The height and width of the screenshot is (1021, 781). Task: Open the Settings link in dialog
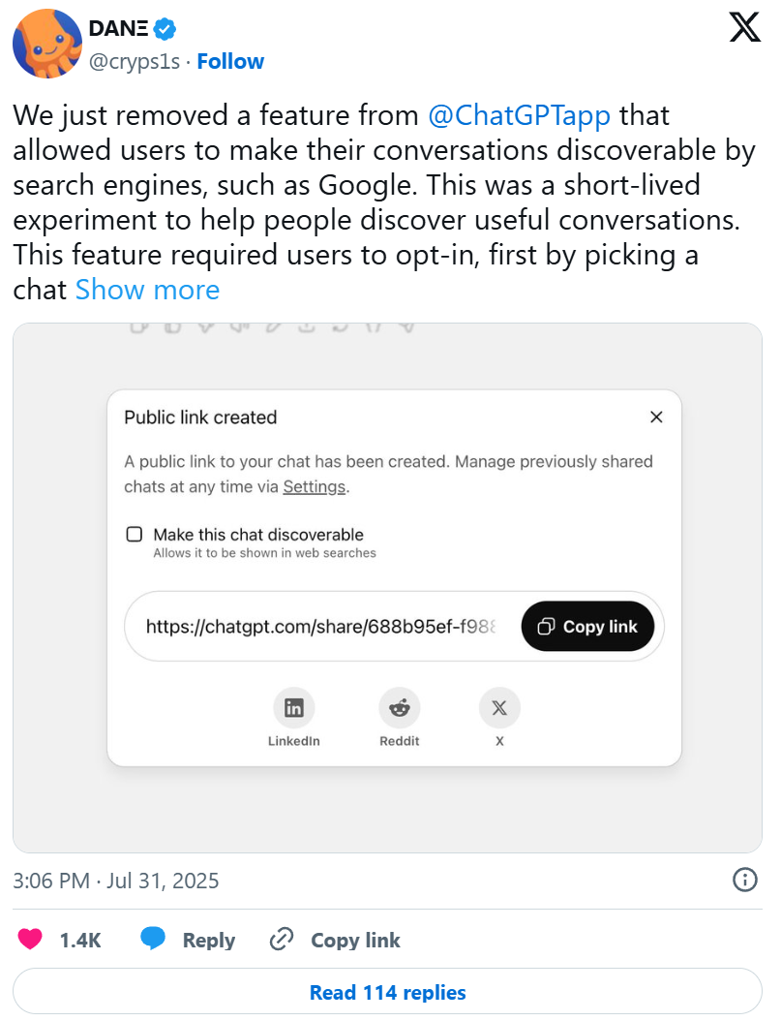[x=314, y=486]
